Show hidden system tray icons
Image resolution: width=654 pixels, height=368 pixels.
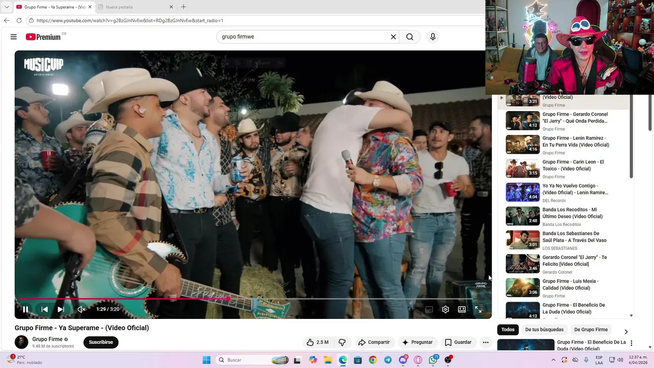pos(553,360)
